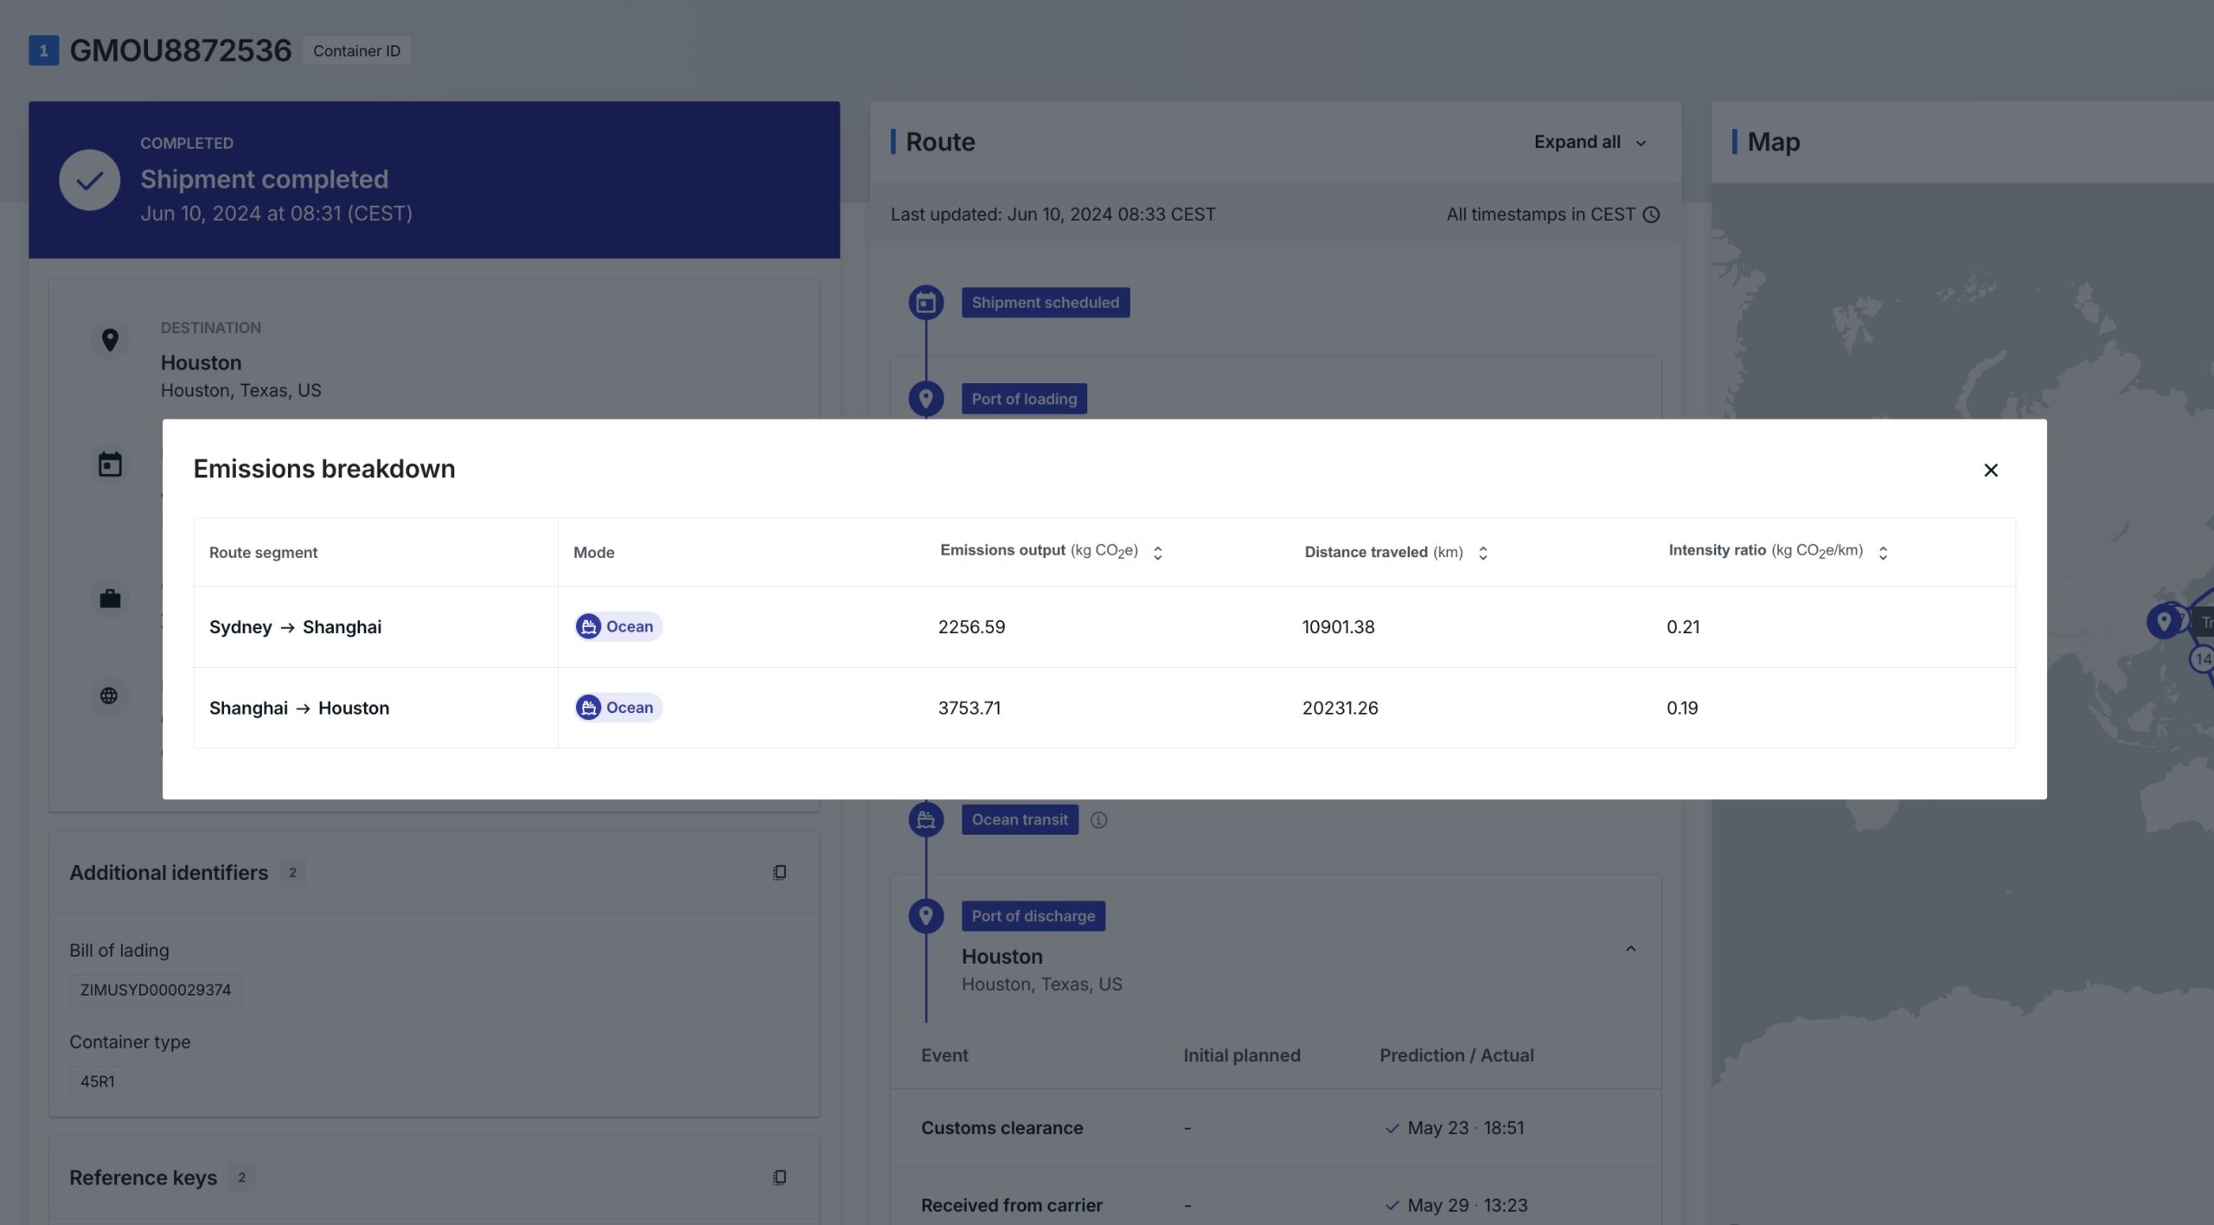Viewport: 2214px width, 1225px height.
Task: Click the container ID GMOU8872536
Action: point(181,50)
